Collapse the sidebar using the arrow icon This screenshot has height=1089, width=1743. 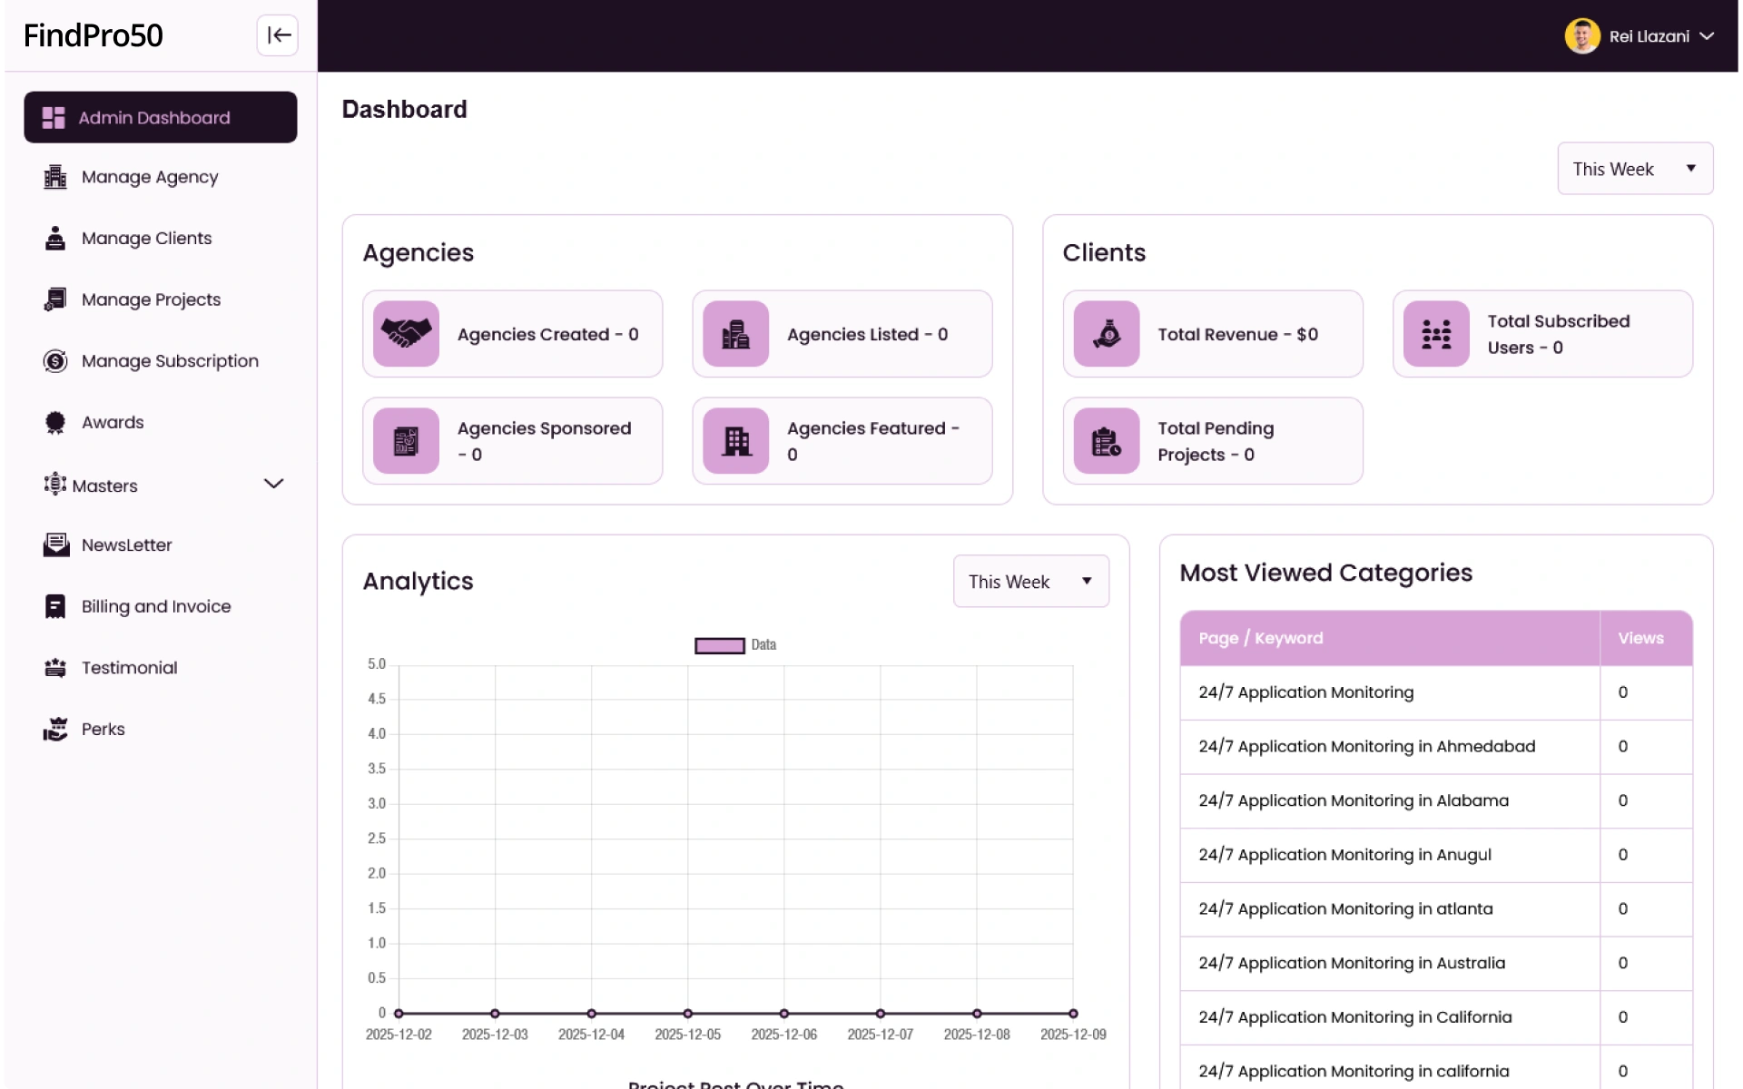277,35
